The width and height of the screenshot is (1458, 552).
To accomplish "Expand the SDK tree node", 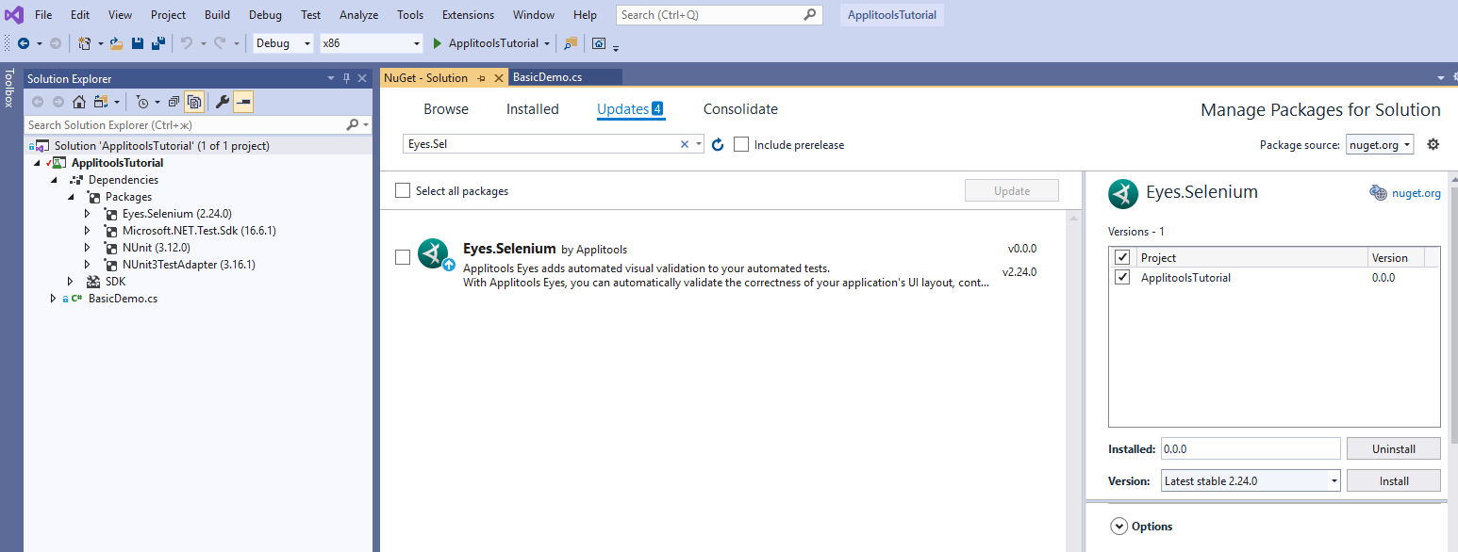I will tap(70, 282).
